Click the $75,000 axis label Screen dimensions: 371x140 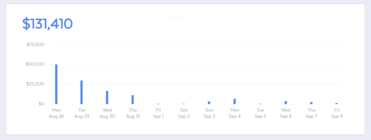[x=35, y=44]
